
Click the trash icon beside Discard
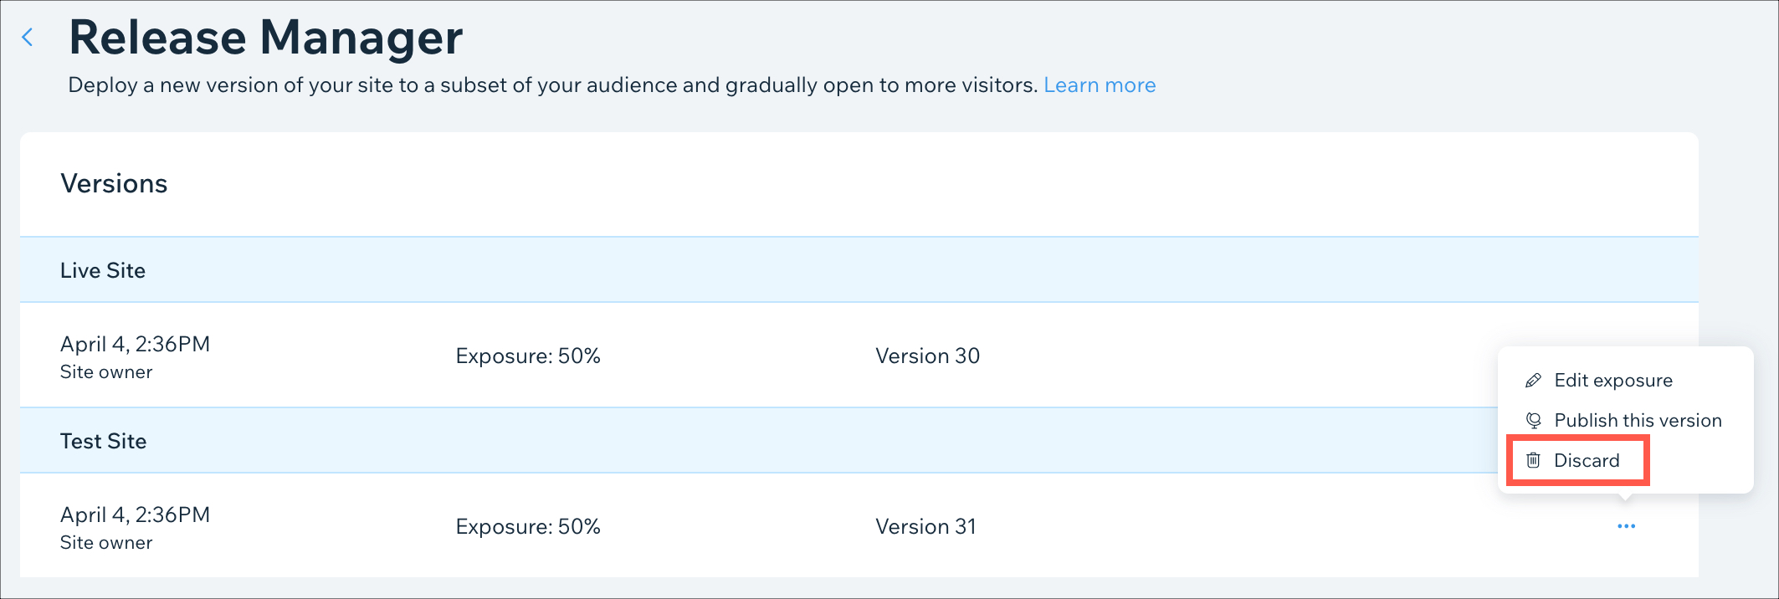coord(1533,460)
